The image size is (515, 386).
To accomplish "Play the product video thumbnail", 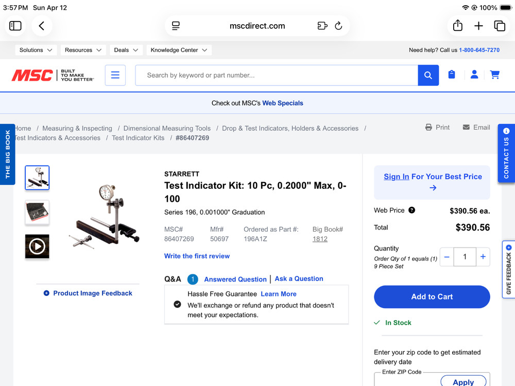I will (37, 247).
